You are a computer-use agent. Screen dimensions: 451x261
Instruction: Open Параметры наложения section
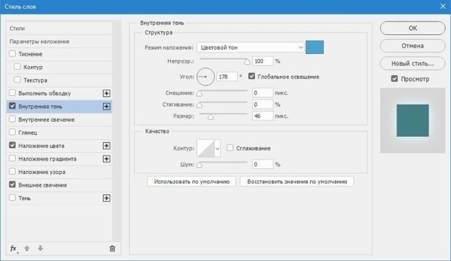click(59, 41)
